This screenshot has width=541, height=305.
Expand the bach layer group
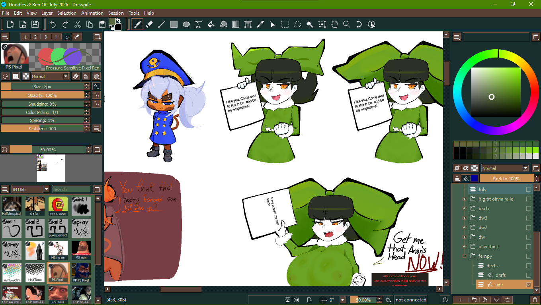coord(464,208)
